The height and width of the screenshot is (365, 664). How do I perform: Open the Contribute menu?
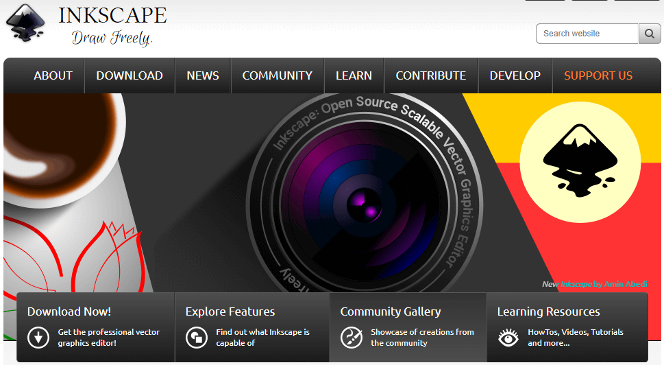click(431, 75)
